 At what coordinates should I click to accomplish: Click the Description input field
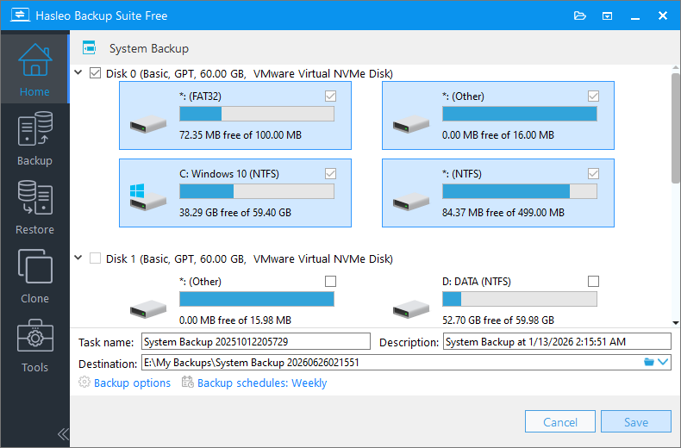coord(557,342)
